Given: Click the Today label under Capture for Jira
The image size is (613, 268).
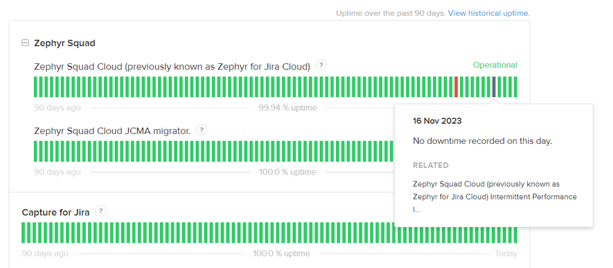Looking at the screenshot, I should click(x=506, y=253).
